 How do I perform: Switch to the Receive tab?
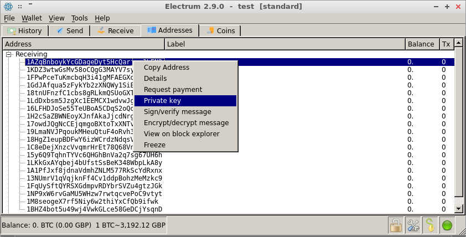pyautogui.click(x=116, y=30)
